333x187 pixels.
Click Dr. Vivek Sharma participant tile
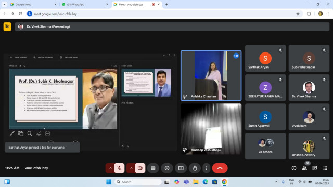(x=309, y=88)
